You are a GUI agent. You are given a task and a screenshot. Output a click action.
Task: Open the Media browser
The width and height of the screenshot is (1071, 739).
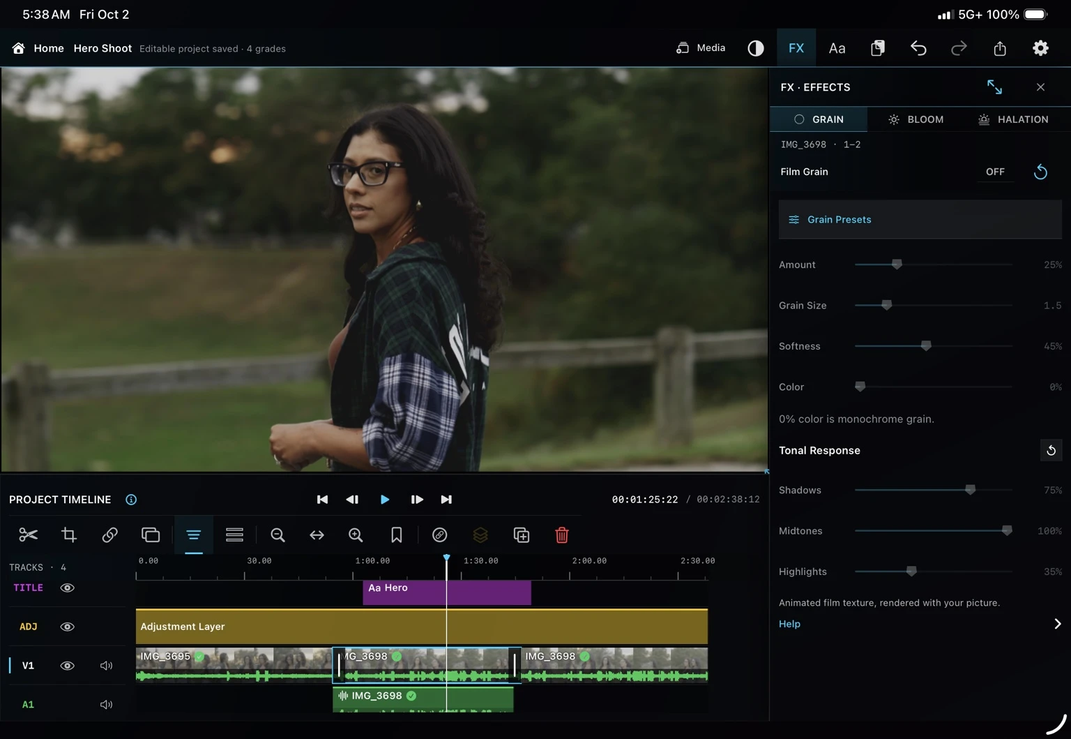coord(701,48)
